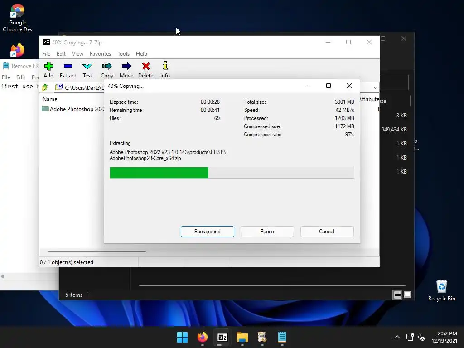Click the Notepad taskbar icon
This screenshot has height=348, width=464.
[282, 337]
